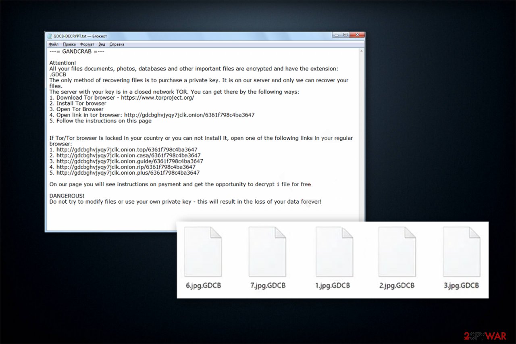This screenshot has width=516, height=344.
Task: Click the onion.casa link line
Action: [x=125, y=155]
